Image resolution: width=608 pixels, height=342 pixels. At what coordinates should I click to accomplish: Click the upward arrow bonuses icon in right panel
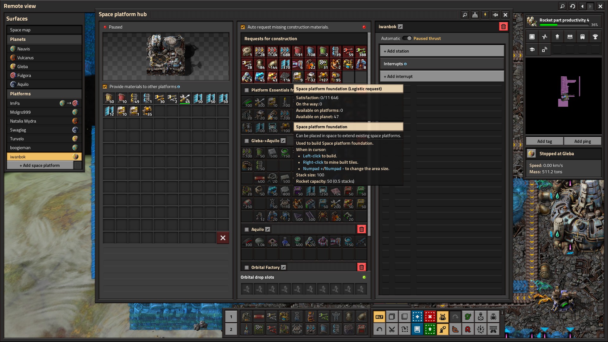point(557,37)
